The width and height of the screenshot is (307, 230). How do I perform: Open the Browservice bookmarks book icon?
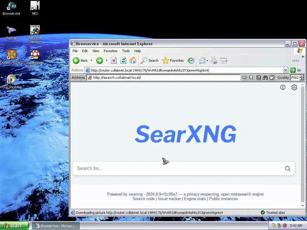[x=259, y=78]
